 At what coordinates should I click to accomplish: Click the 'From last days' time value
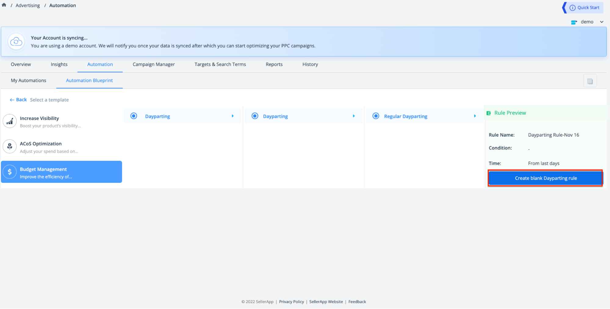tap(543, 163)
